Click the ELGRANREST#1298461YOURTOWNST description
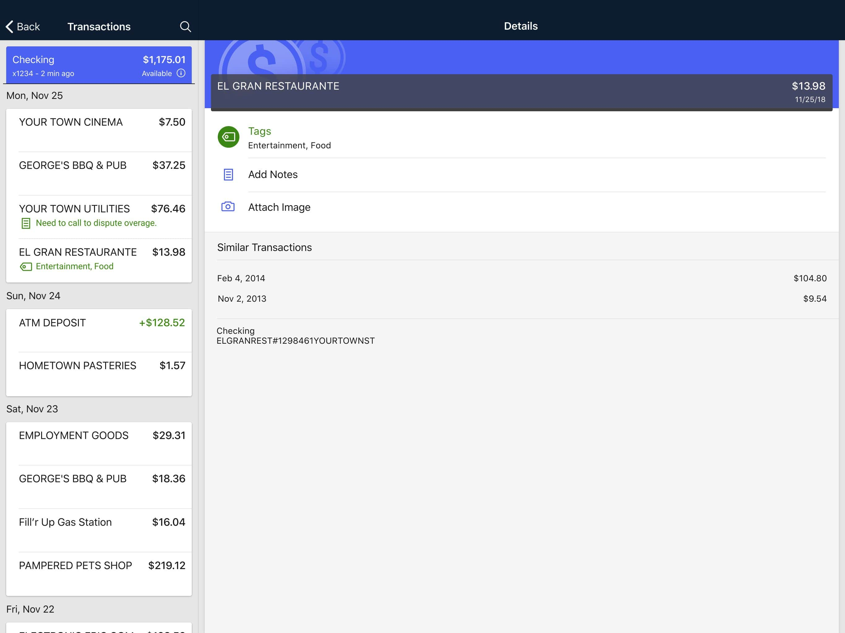845x633 pixels. 295,341
